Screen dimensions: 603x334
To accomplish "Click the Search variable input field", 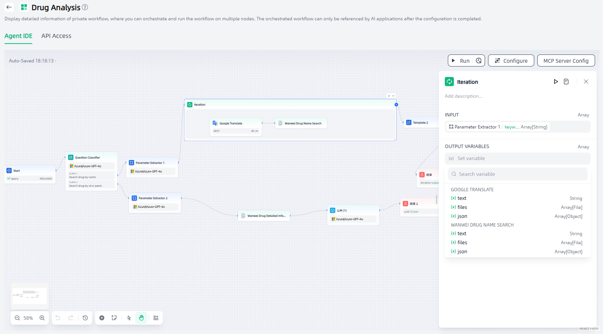I will pyautogui.click(x=517, y=174).
